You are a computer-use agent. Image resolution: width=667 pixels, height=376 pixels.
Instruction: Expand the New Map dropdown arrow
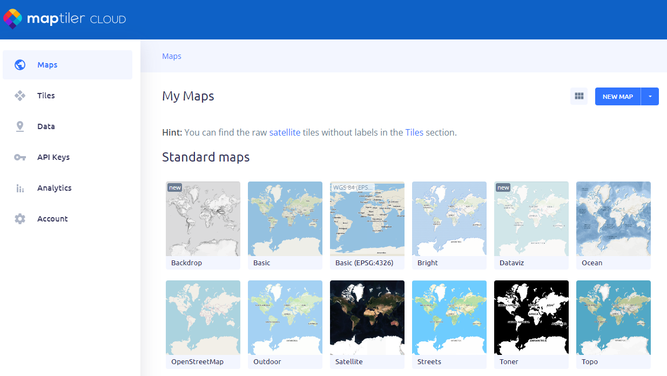pyautogui.click(x=650, y=96)
